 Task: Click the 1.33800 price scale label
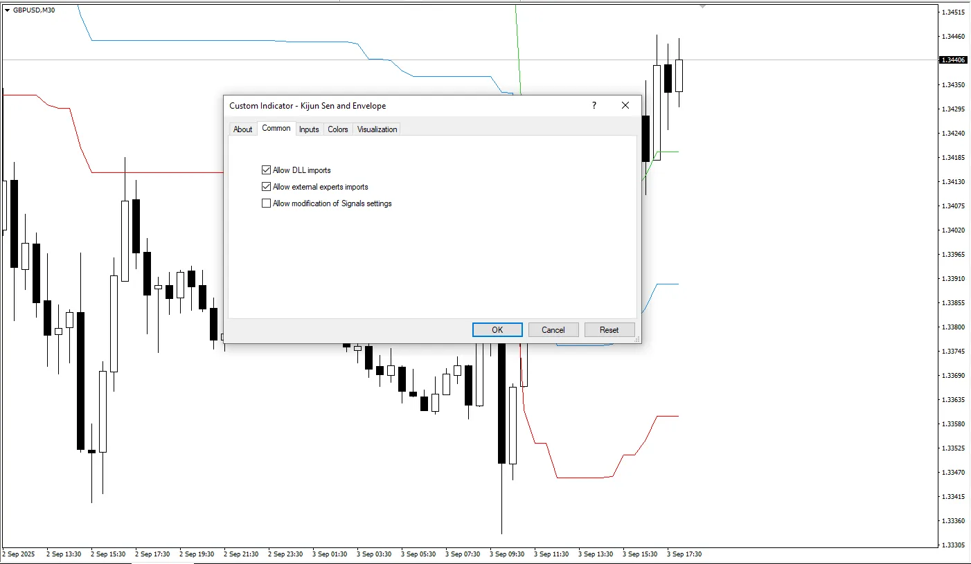point(954,327)
